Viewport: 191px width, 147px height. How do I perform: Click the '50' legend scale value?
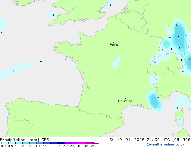point(93,146)
